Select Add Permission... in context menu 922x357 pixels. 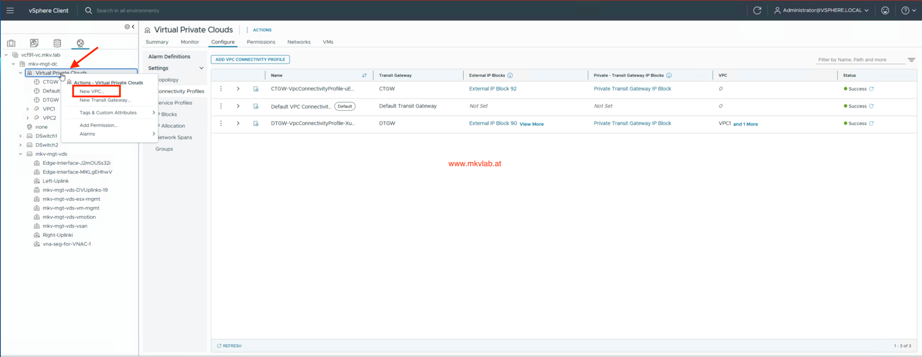tap(99, 125)
